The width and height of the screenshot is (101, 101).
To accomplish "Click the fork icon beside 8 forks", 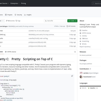I will 80,44.
